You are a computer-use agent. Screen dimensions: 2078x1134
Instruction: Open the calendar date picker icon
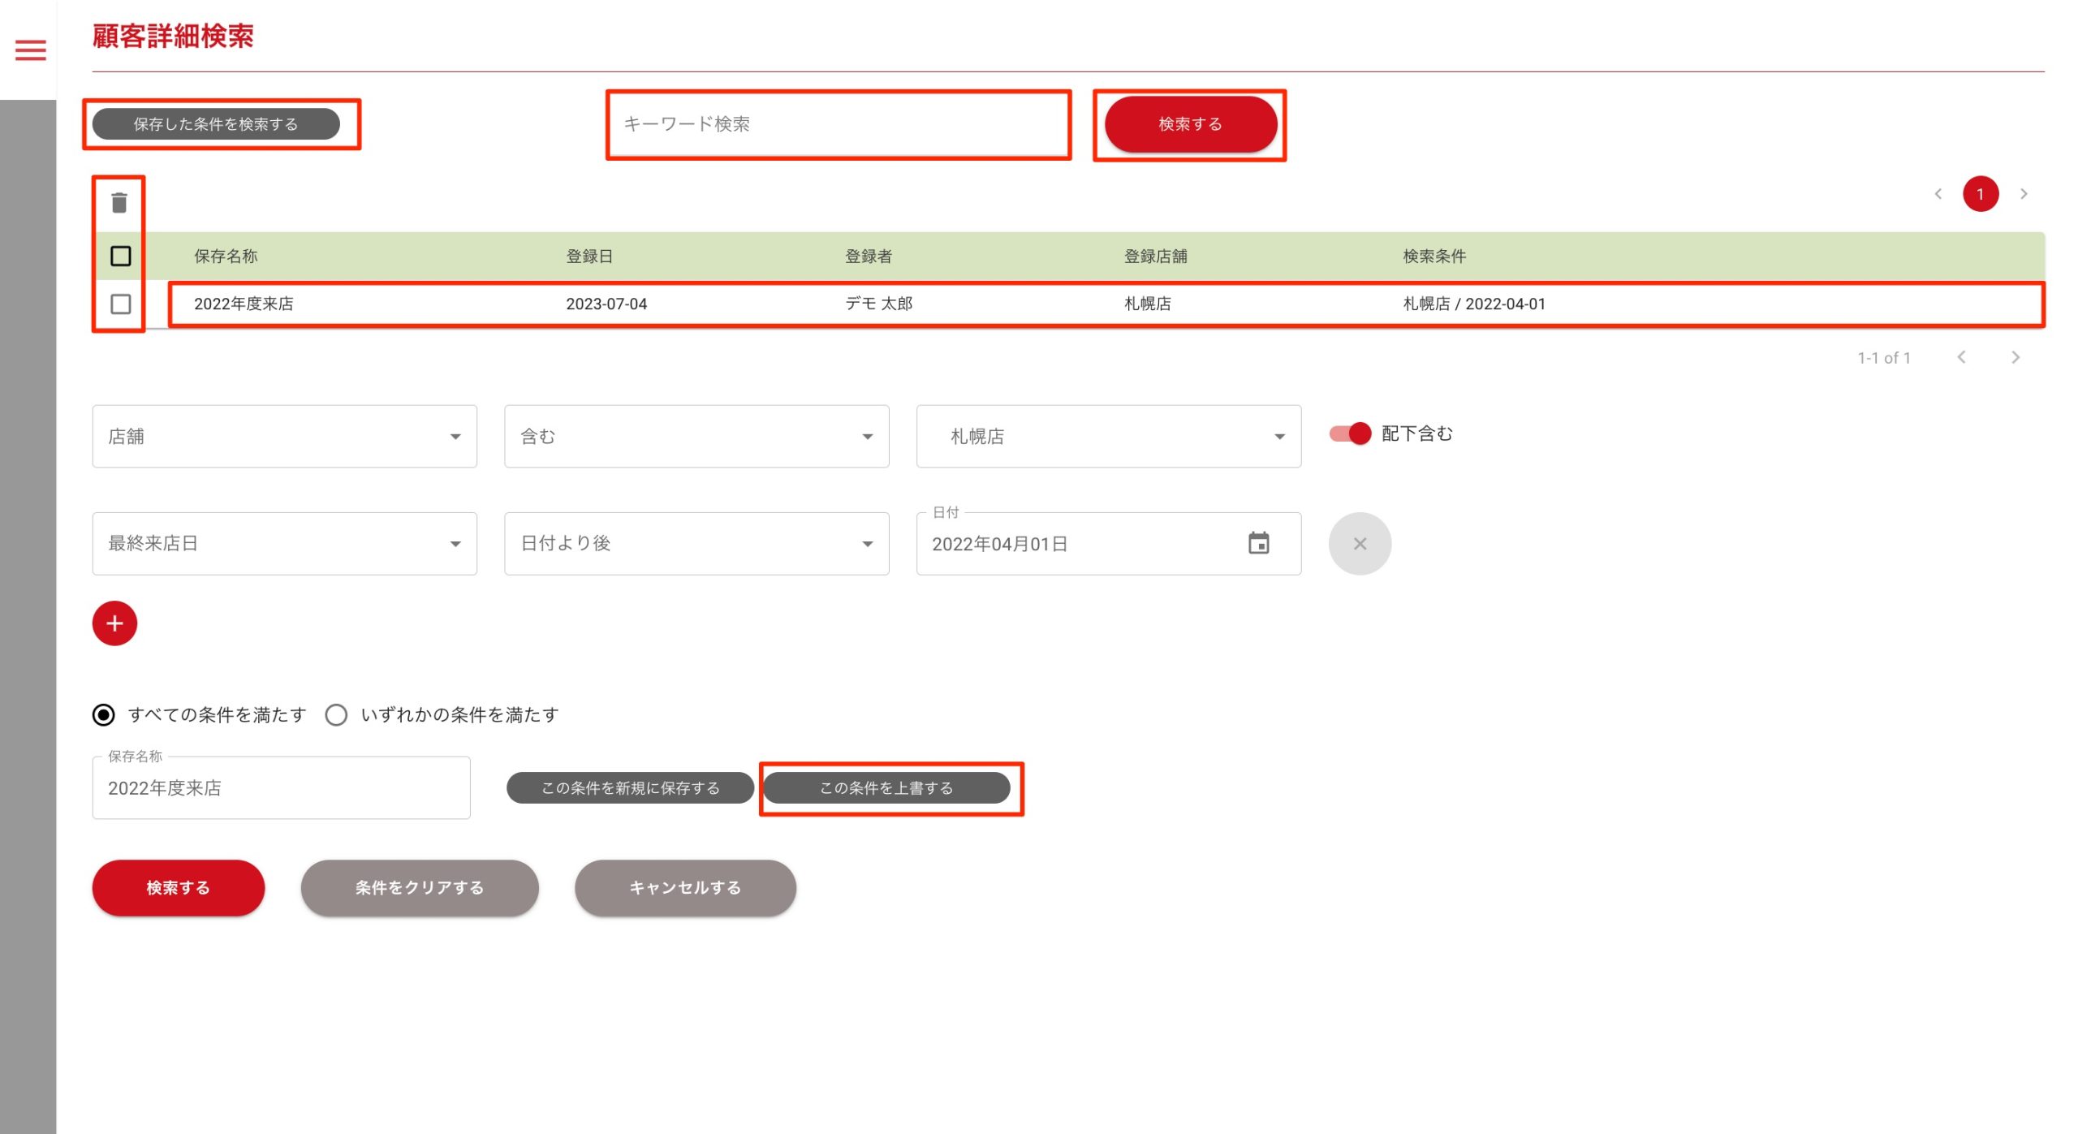tap(1258, 544)
